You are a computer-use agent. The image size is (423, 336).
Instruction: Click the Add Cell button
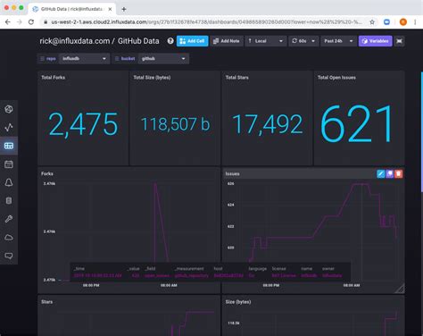coord(193,41)
